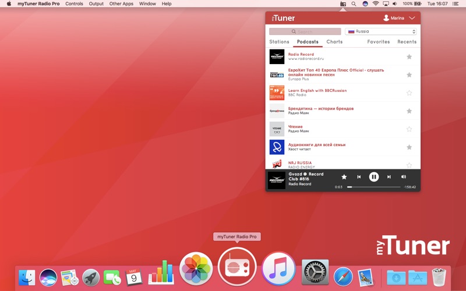Screen dimensions: 466x291
Task: Click the Marina user profile icon
Action: (x=386, y=18)
